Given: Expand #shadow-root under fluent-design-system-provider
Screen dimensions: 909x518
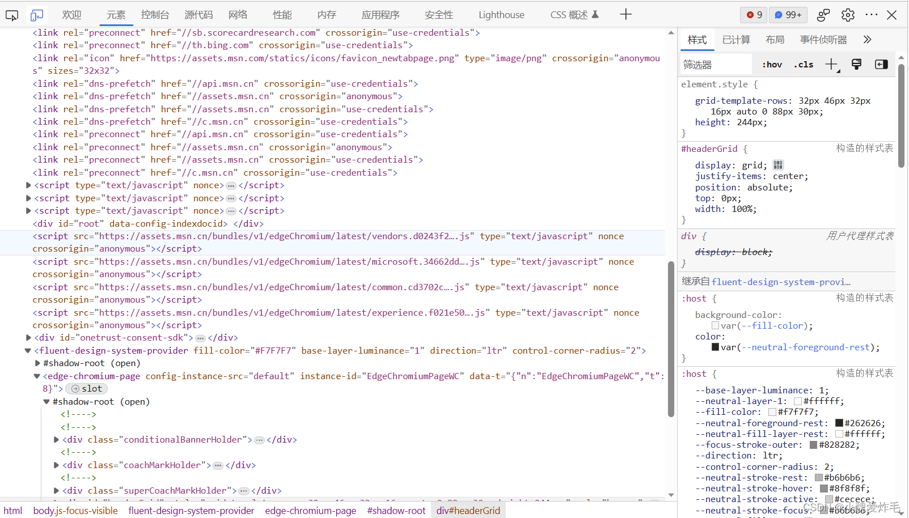Looking at the screenshot, I should pos(37,363).
